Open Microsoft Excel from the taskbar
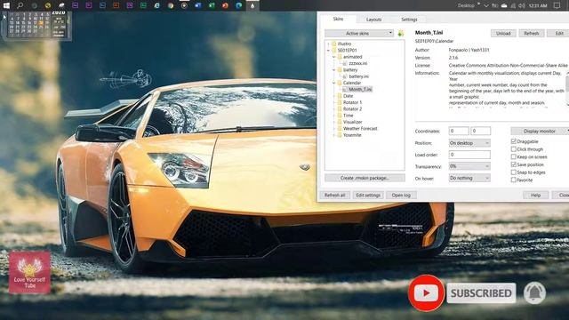 coord(212,5)
